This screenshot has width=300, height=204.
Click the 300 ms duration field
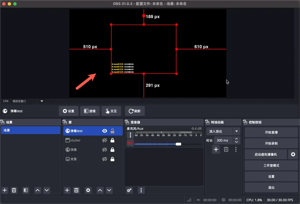(223, 140)
